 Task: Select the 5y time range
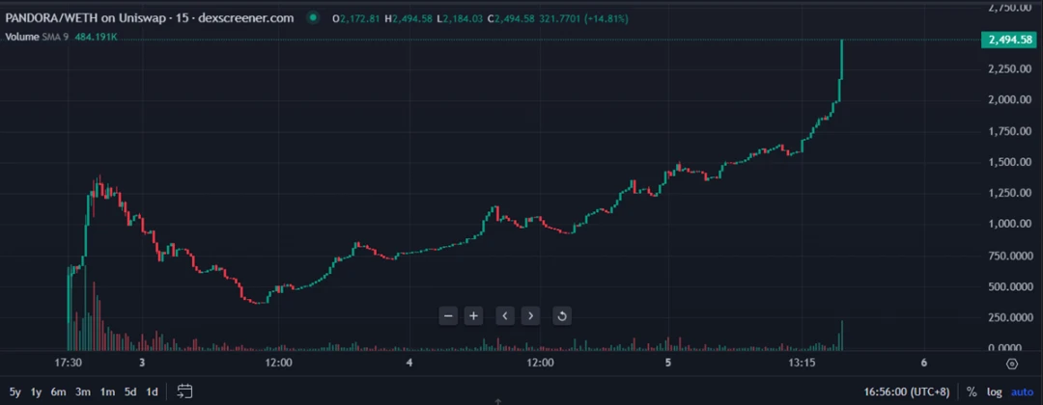tap(14, 391)
